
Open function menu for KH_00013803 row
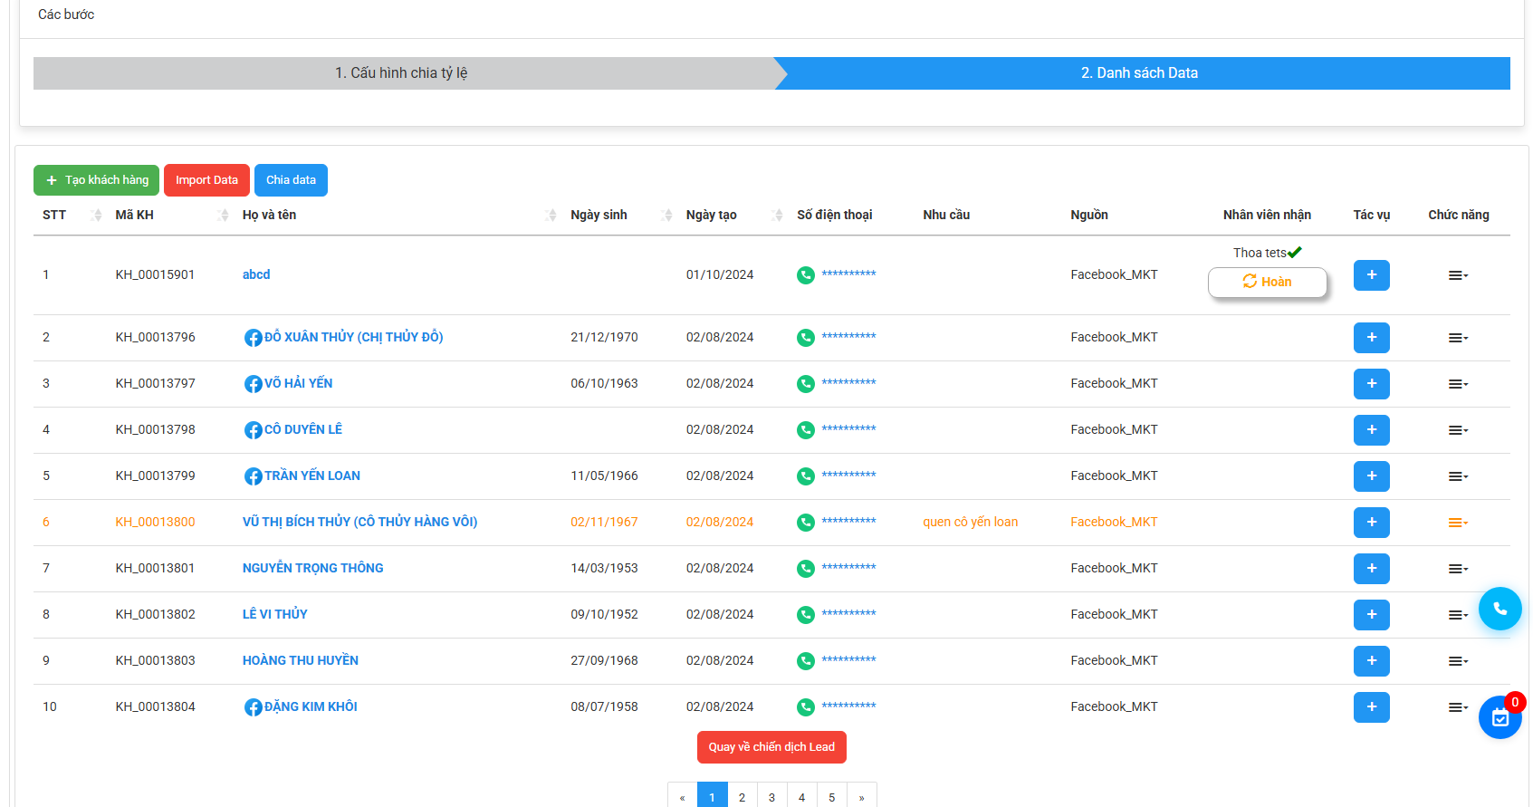click(x=1458, y=661)
